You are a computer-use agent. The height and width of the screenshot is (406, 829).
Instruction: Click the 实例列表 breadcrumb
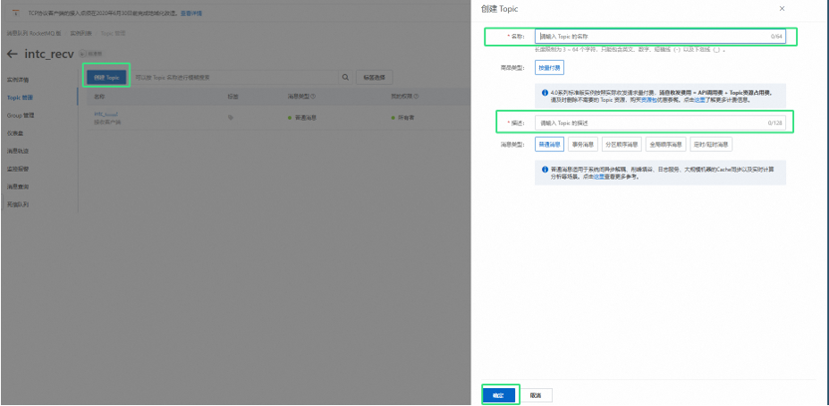80,33
